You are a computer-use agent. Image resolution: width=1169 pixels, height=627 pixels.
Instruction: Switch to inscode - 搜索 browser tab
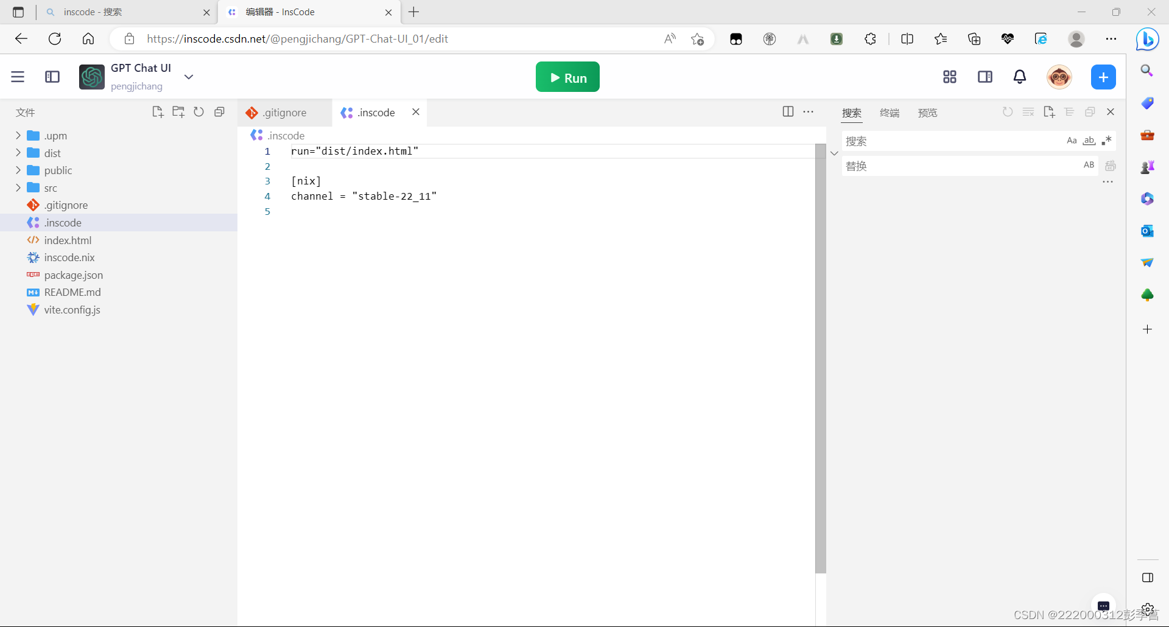coord(127,12)
